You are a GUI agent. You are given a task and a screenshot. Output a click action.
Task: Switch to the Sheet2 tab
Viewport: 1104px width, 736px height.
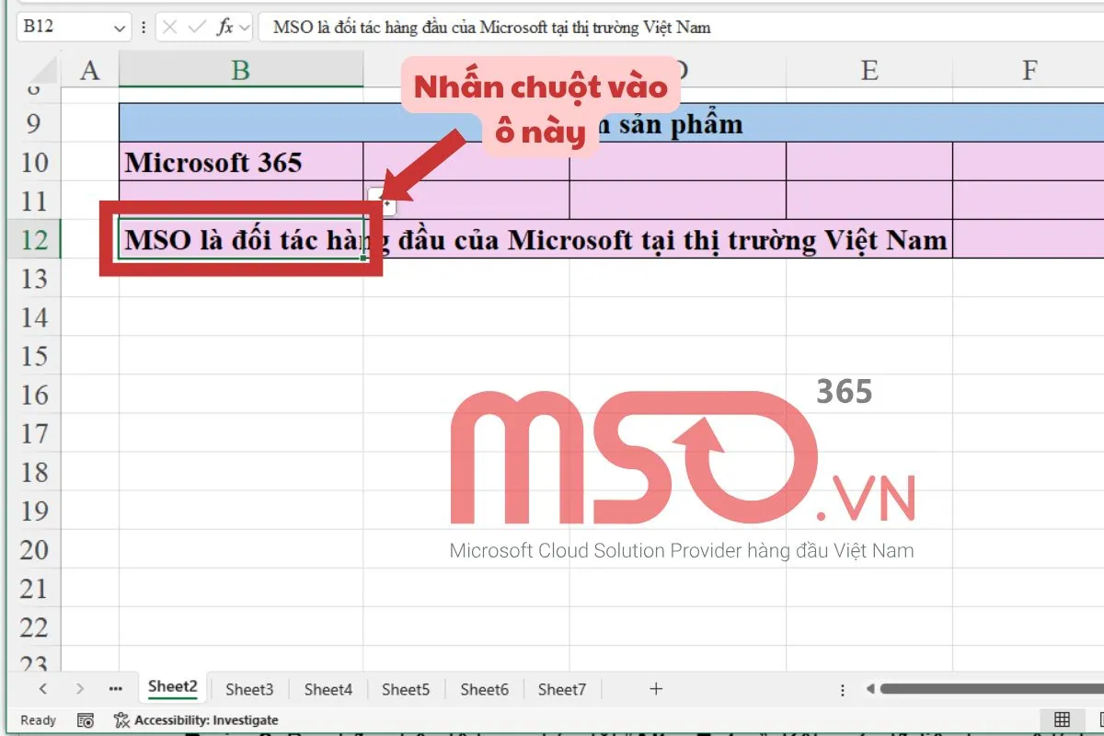[173, 687]
